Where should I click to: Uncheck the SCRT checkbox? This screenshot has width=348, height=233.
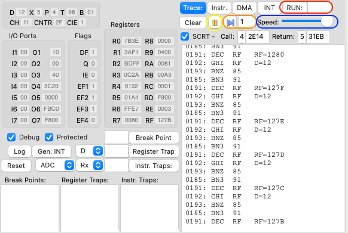(x=185, y=36)
